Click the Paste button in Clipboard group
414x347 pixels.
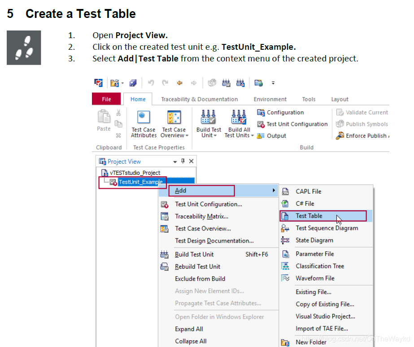coord(104,120)
